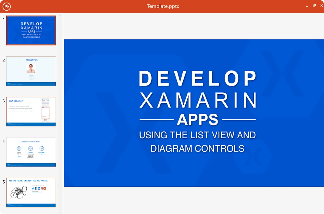Select the Develop Xamarin Apps title slide thumbnail
The image size is (324, 214).
tap(31, 30)
